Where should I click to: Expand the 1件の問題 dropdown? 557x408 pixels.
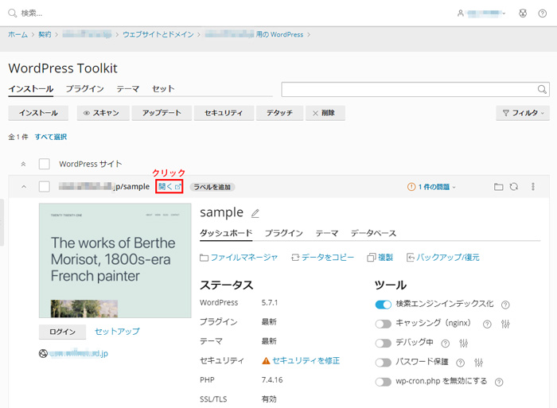432,187
